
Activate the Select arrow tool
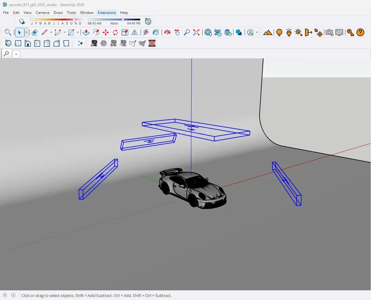click(x=19, y=32)
